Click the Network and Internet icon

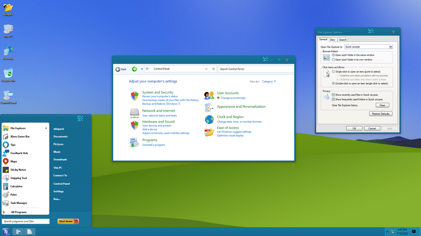click(134, 113)
